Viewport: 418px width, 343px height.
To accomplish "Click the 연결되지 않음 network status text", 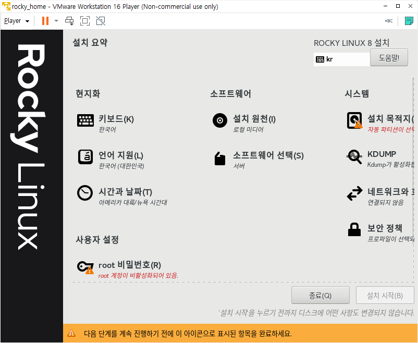I will (x=386, y=202).
